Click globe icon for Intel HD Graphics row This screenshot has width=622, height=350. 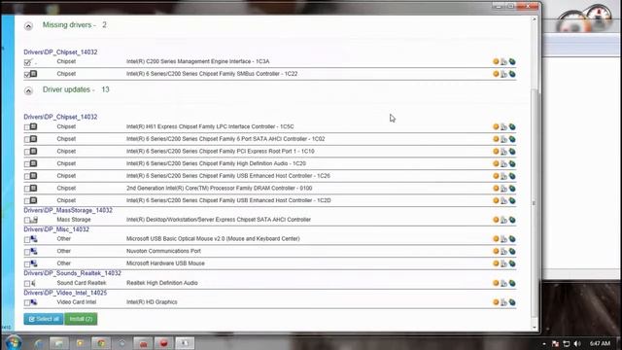click(x=512, y=302)
